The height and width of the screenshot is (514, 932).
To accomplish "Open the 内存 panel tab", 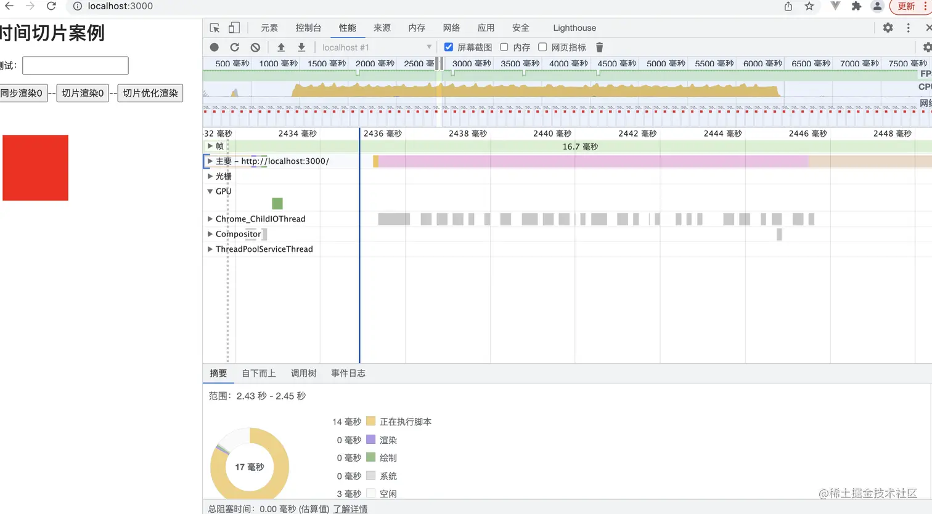I will 417,28.
